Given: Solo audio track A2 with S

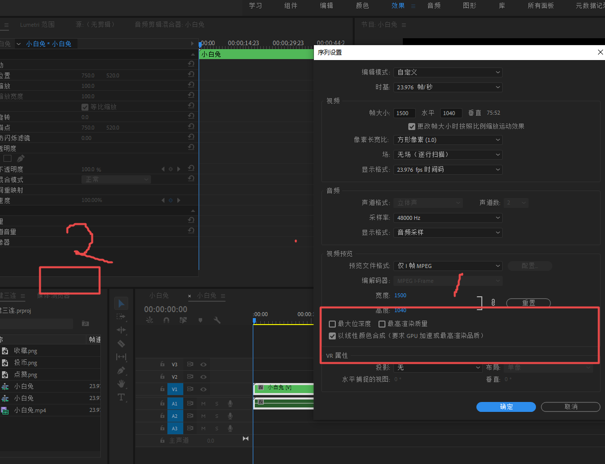Looking at the screenshot, I should click(217, 416).
